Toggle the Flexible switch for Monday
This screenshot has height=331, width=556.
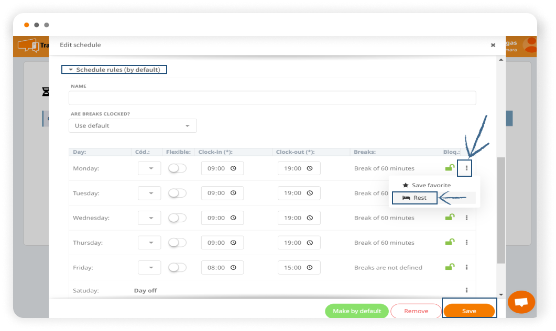coord(177,168)
